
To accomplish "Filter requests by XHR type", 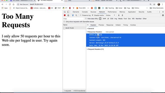I will pyautogui.click(x=104, y=19).
